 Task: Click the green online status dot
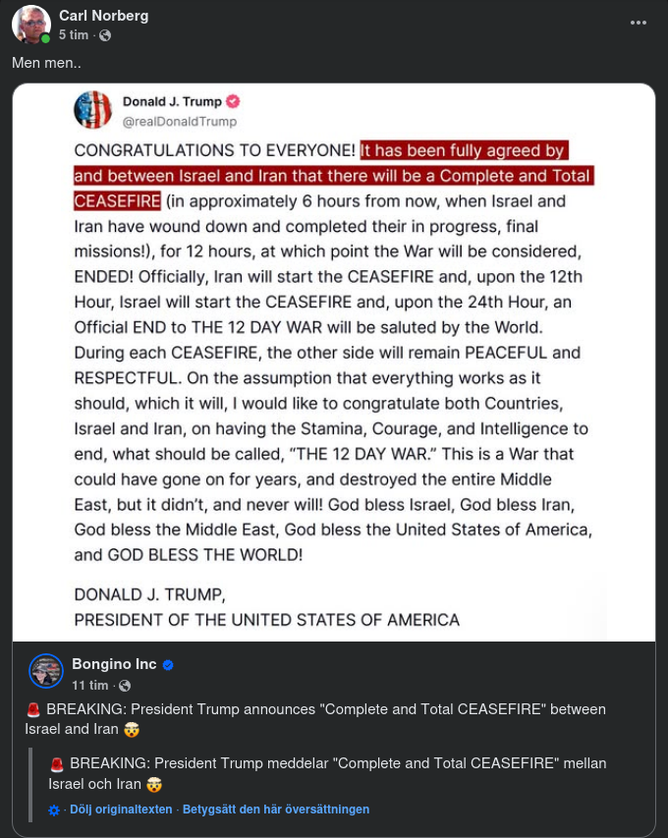[x=45, y=39]
